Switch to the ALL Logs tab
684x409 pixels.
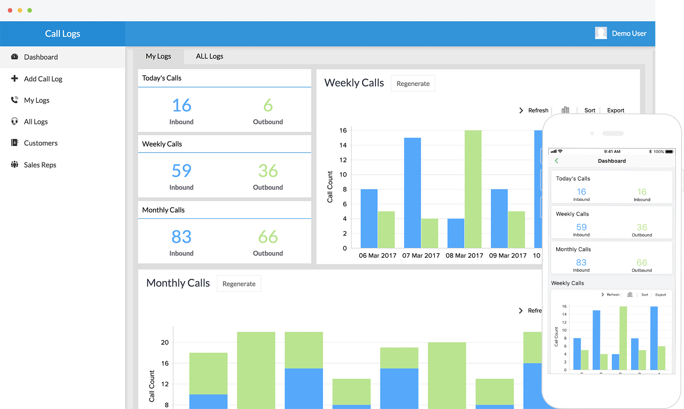[x=209, y=56]
